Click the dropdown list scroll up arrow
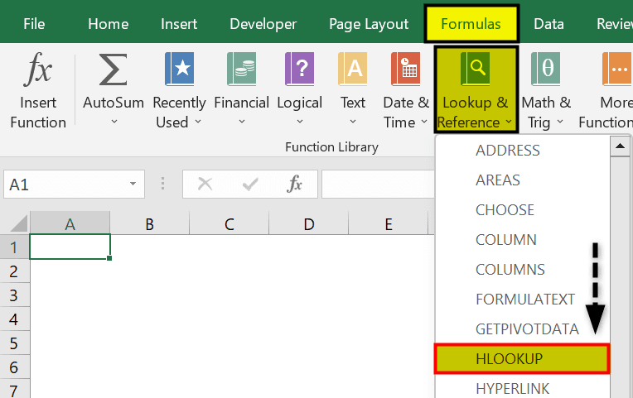Image resolution: width=633 pixels, height=398 pixels. pos(620,146)
